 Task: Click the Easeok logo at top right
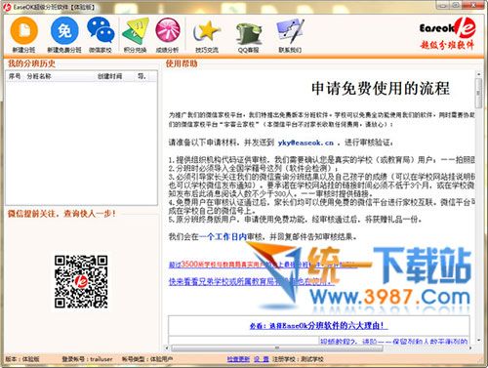[447, 33]
